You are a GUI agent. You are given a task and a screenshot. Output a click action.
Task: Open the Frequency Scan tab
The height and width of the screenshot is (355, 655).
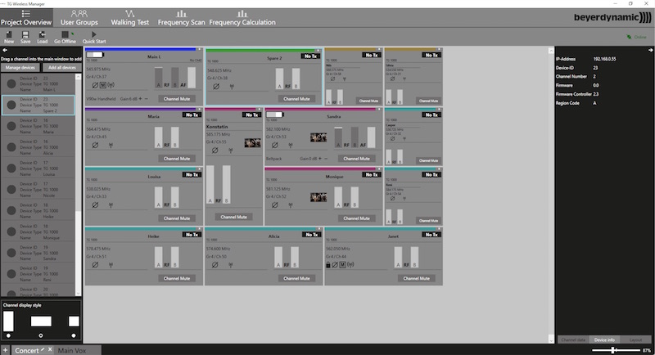181,16
